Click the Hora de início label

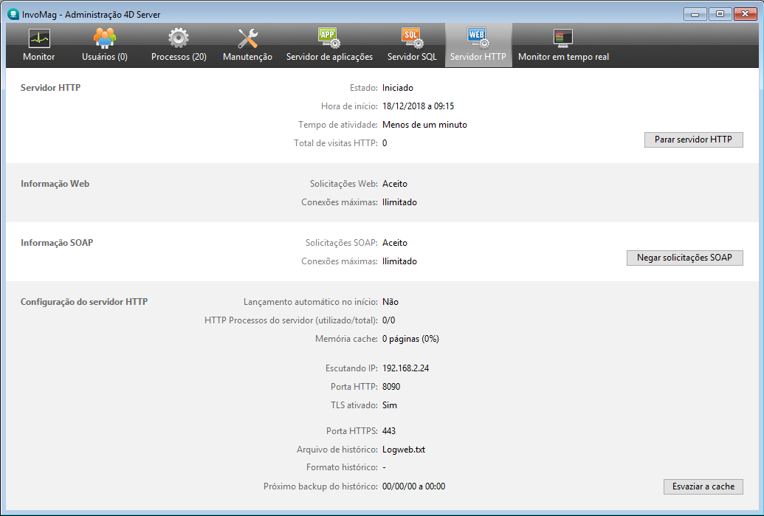click(x=349, y=106)
